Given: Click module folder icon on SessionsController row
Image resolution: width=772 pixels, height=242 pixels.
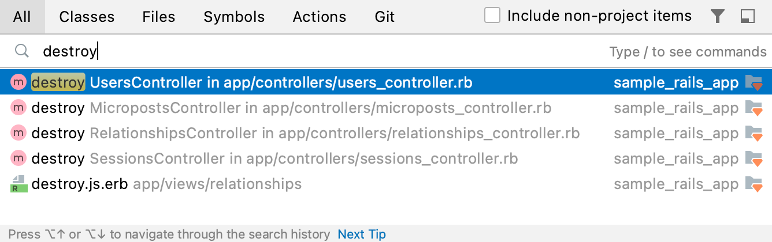Looking at the screenshot, I should tap(754, 158).
